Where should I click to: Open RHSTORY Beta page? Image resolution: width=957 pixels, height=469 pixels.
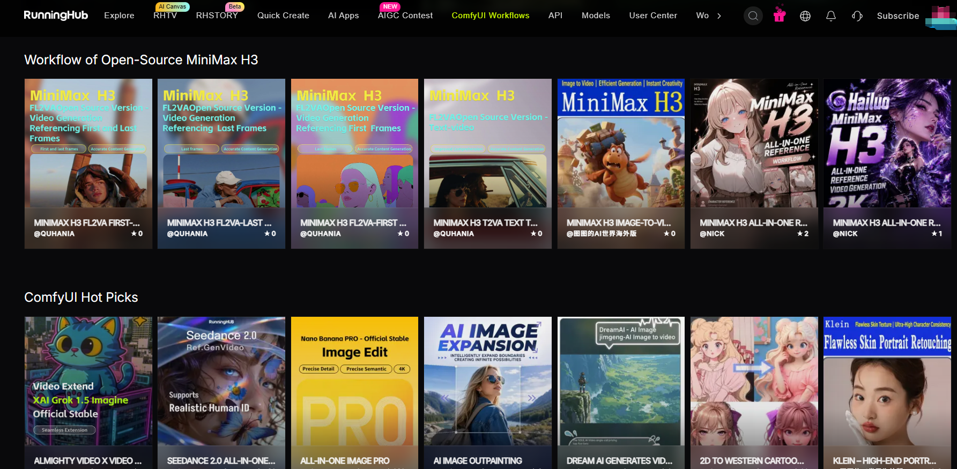[x=217, y=16]
